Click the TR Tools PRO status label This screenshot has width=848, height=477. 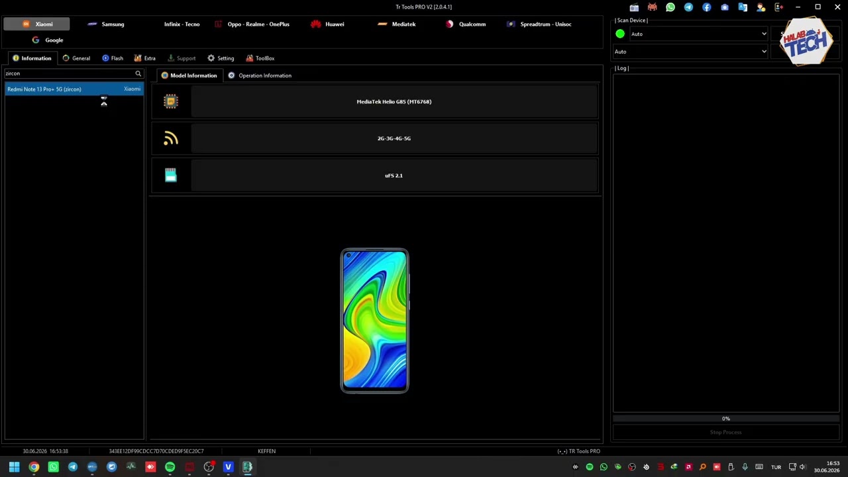coord(579,451)
